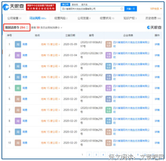Open the company name link in row 2
The width and height of the screenshot is (166, 161).
(x=132, y=55)
